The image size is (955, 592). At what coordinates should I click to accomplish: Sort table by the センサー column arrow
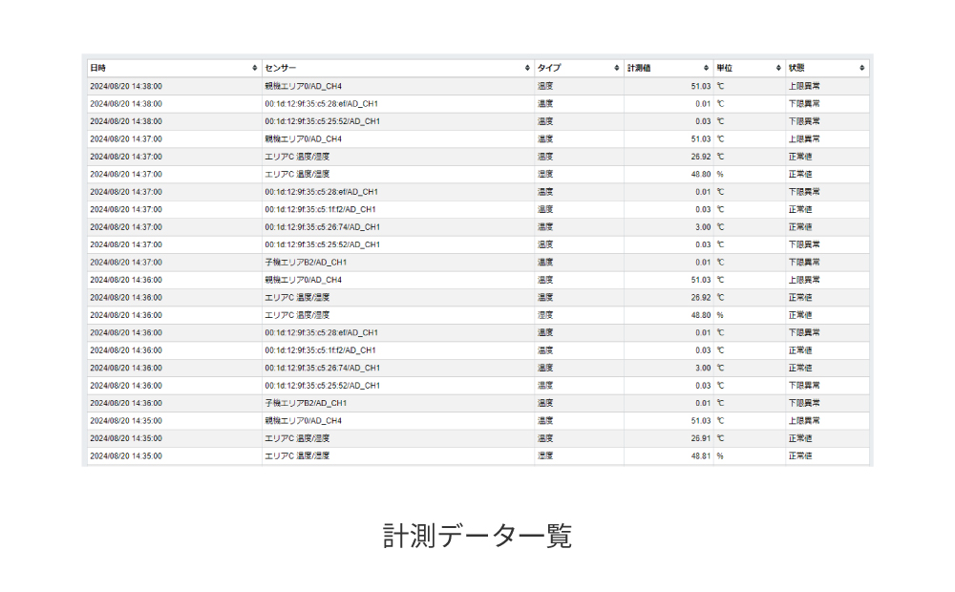527,68
